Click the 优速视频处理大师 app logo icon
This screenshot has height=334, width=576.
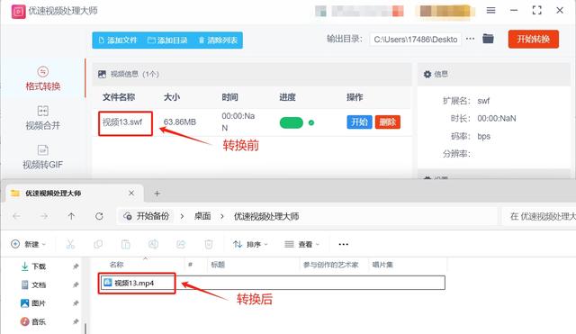[x=18, y=12]
